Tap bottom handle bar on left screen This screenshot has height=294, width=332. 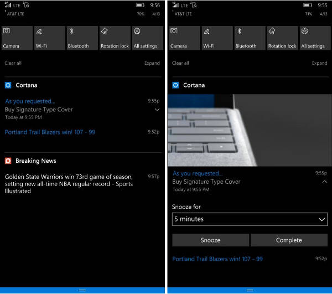tap(82, 290)
